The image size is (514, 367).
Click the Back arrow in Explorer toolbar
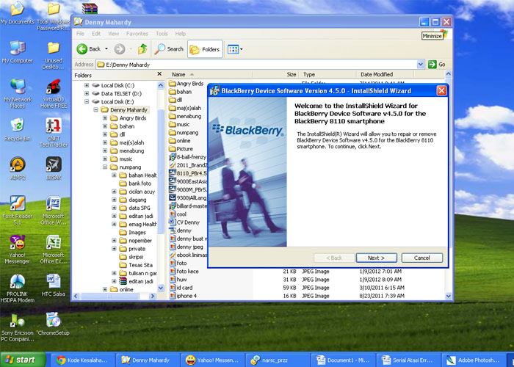click(x=84, y=49)
